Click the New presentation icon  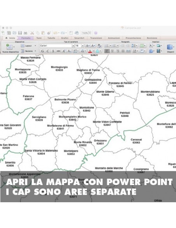pyautogui.click(x=4, y=33)
